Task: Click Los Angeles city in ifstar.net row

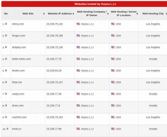Action: [153, 82]
